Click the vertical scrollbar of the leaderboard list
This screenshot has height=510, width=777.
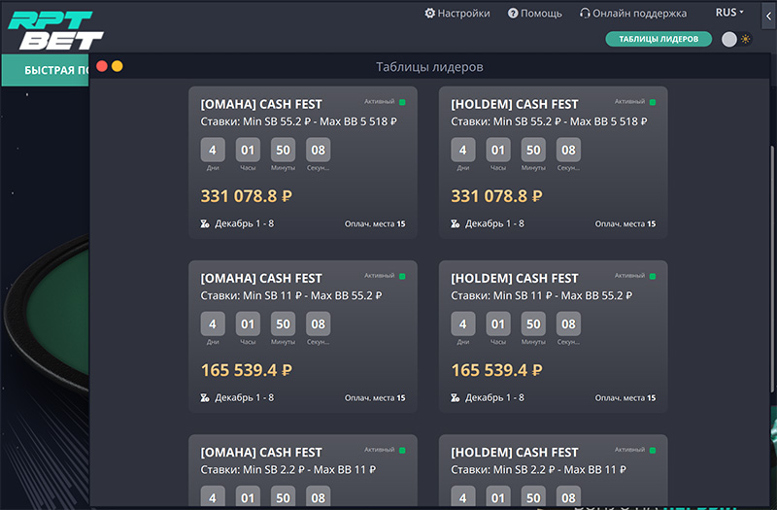point(772,243)
